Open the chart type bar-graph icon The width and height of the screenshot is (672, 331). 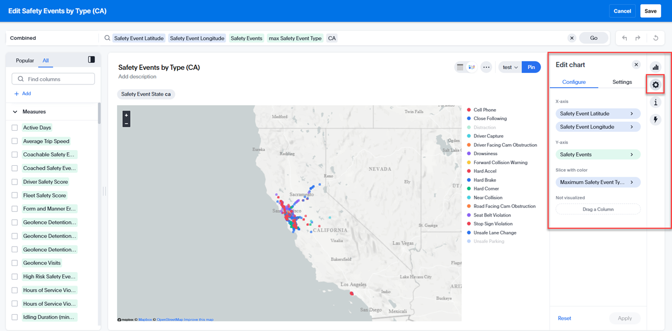[x=655, y=67]
